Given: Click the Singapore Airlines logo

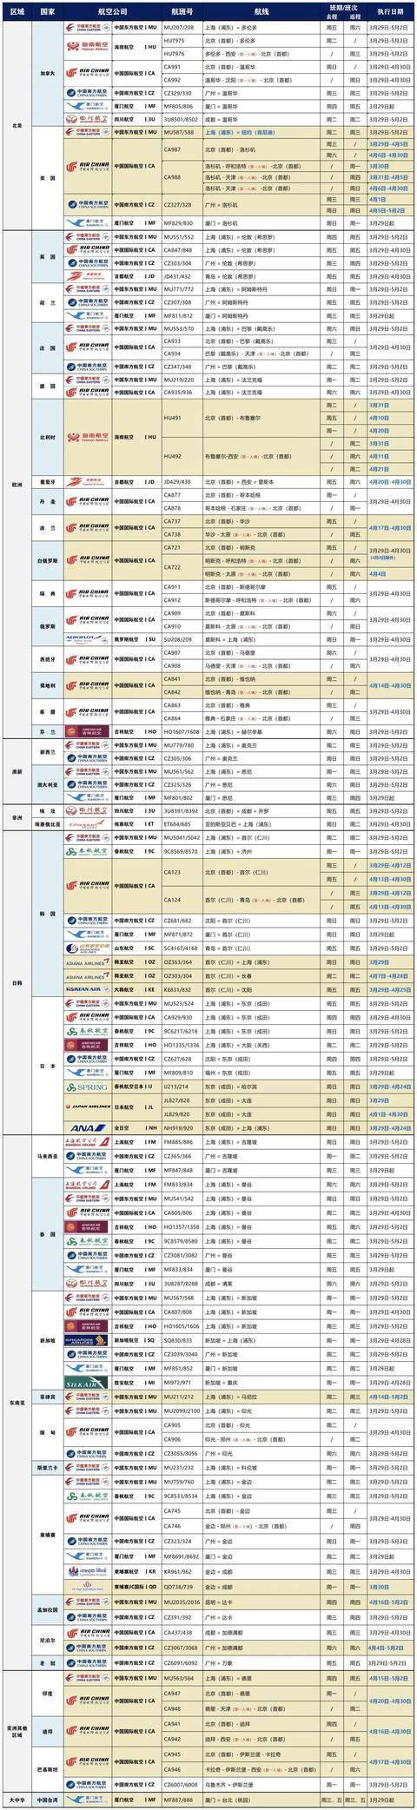Looking at the screenshot, I should (87, 1340).
